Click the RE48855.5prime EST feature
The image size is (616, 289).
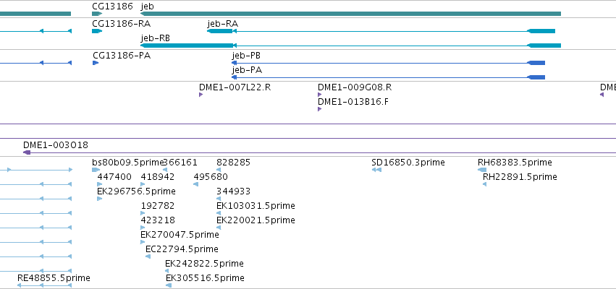pos(44,285)
